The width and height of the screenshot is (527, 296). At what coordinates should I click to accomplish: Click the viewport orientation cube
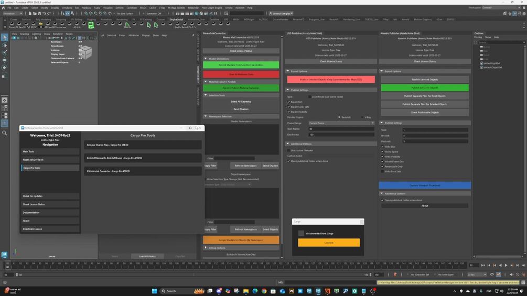[x=85, y=52]
